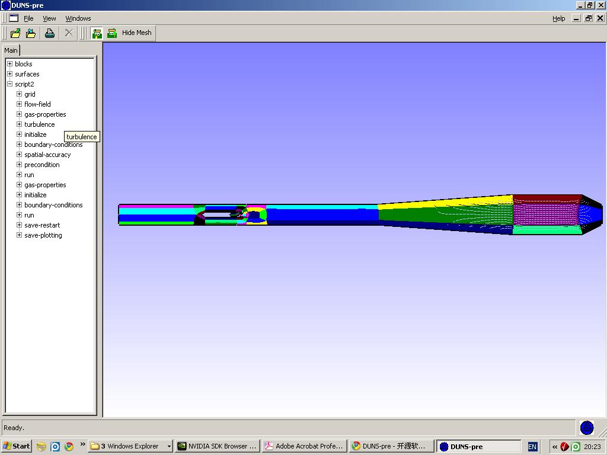Switch to the Main tab
Image resolution: width=607 pixels, height=455 pixels.
[x=11, y=50]
